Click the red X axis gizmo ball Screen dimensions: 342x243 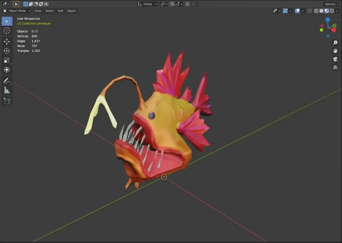pos(334,30)
